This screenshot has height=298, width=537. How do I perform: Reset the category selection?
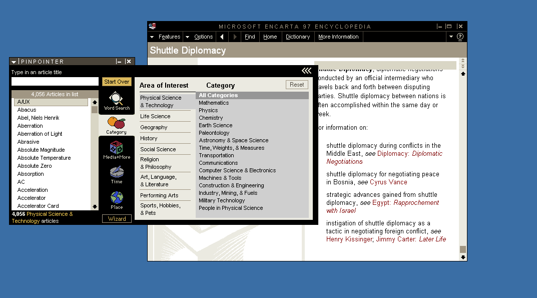tap(297, 85)
